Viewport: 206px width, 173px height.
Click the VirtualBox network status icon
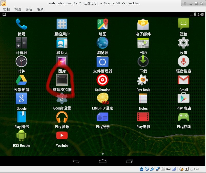tap(158, 169)
